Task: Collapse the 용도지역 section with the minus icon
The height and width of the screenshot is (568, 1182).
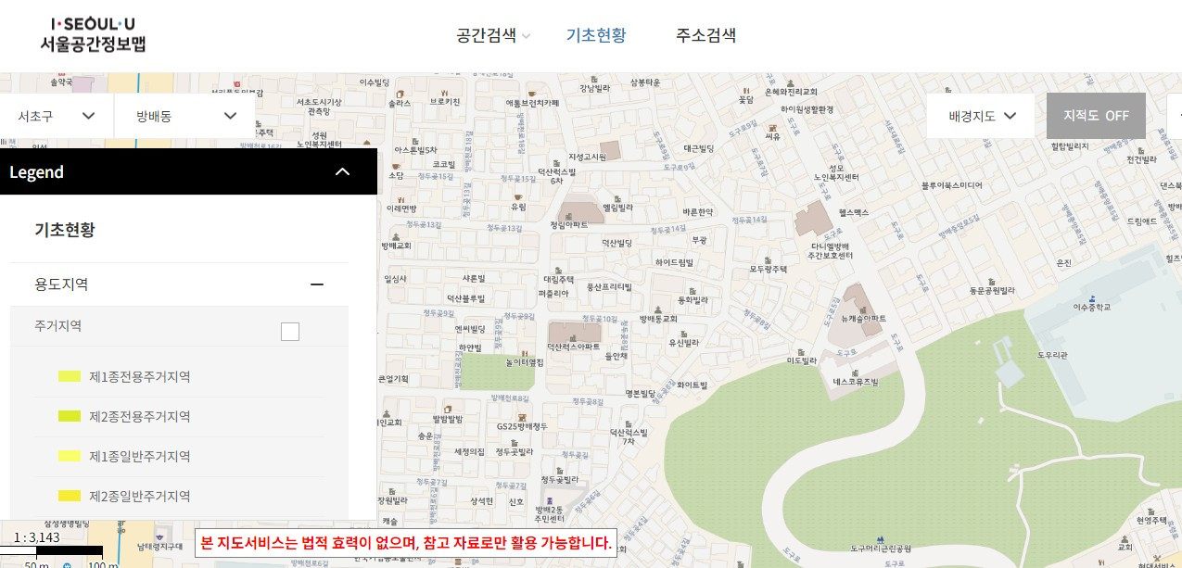Action: click(317, 284)
